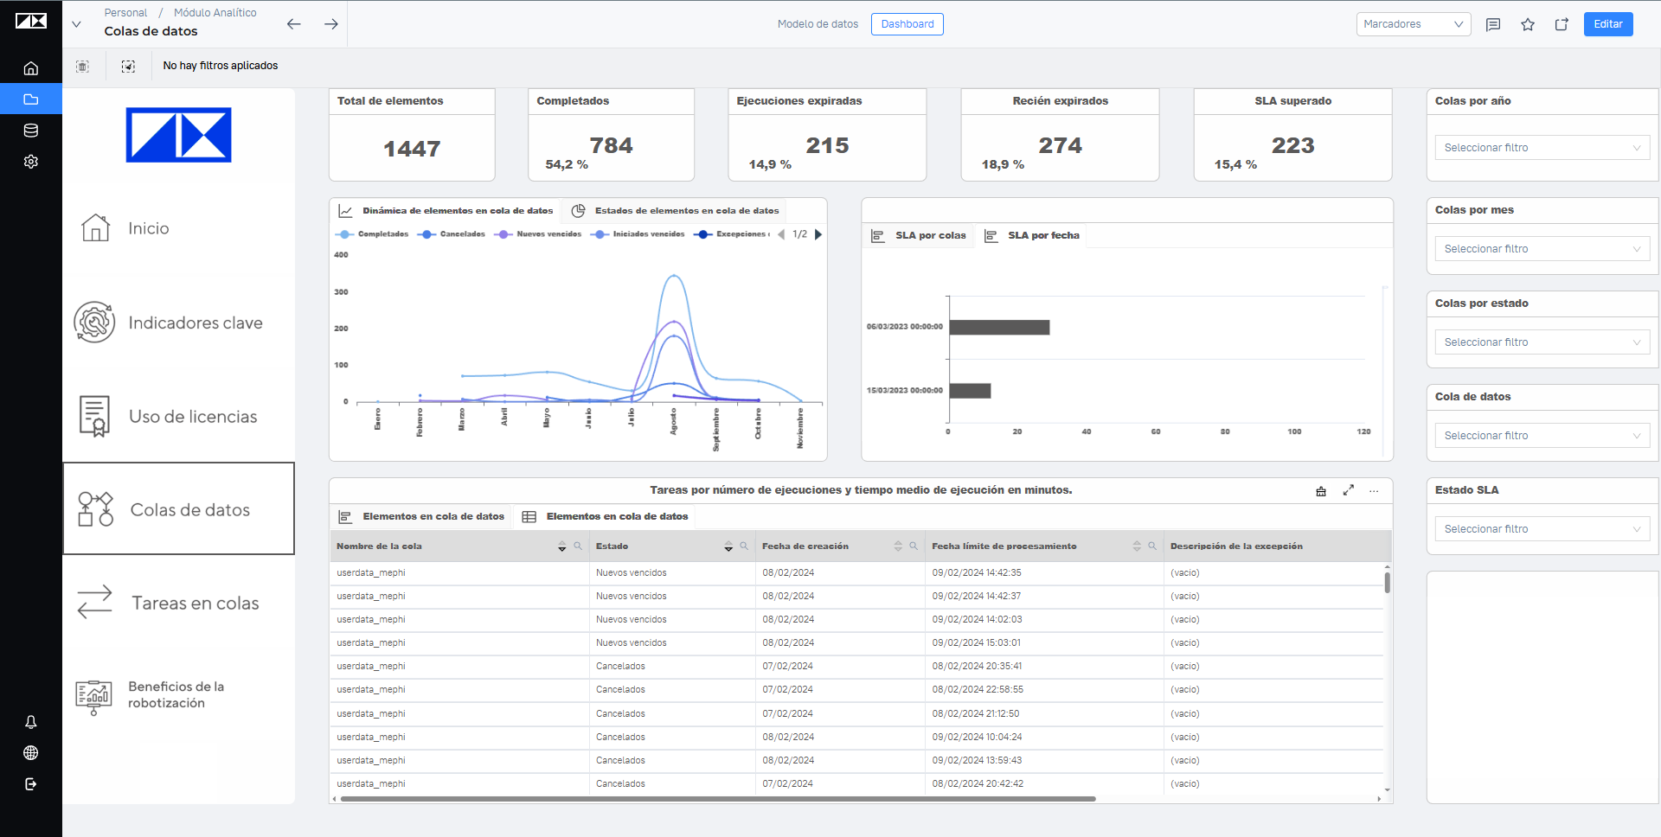Open the table Elementos en cola de datos tab
Screen dimensions: 1661x837
pyautogui.click(x=606, y=516)
